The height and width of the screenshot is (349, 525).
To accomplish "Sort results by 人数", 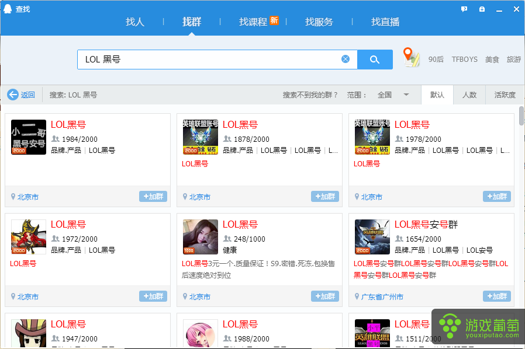I will (x=469, y=95).
